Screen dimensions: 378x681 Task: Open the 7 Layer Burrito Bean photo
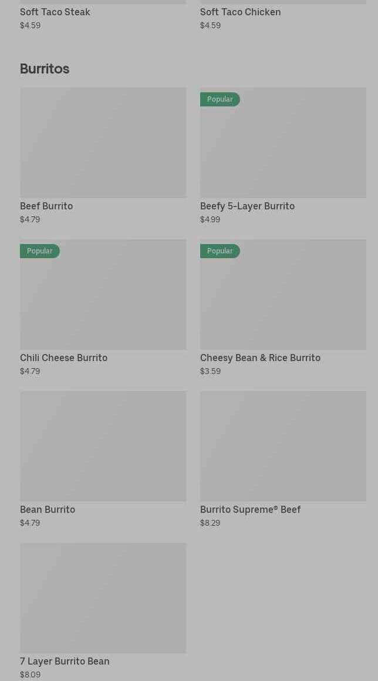103,597
